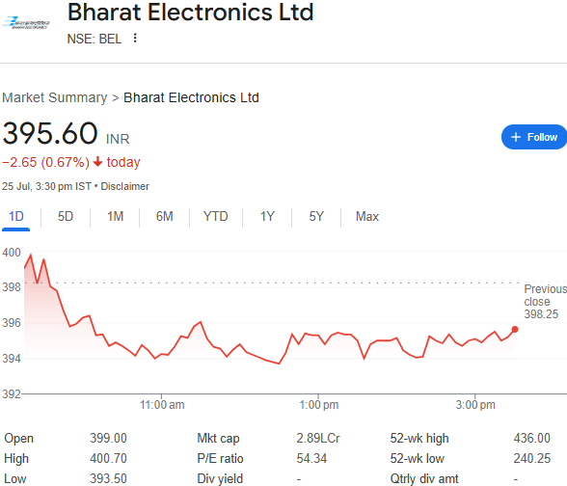The width and height of the screenshot is (567, 486).
Task: Click the Bharat Electronics Ltd breadcrumb text
Action: (x=191, y=97)
